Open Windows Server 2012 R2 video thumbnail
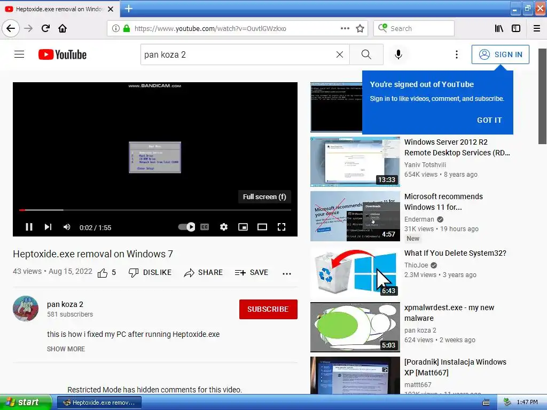This screenshot has height=410, width=547. [355, 161]
